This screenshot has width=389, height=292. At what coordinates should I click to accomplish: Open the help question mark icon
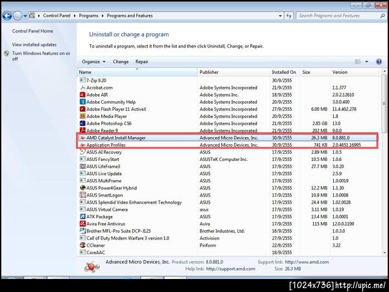379,62
